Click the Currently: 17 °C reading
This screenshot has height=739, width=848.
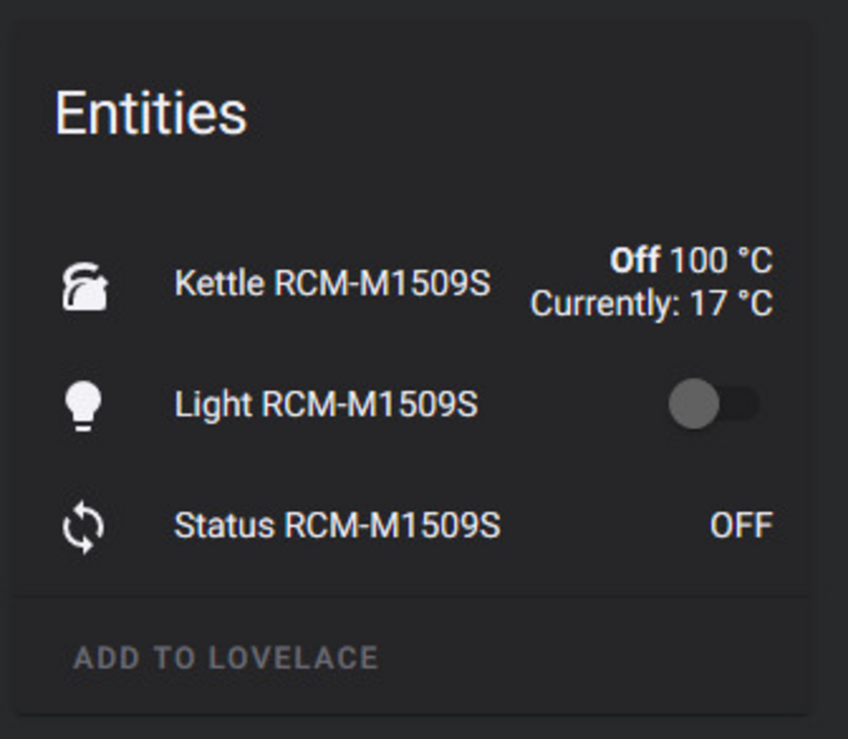pyautogui.click(x=651, y=303)
